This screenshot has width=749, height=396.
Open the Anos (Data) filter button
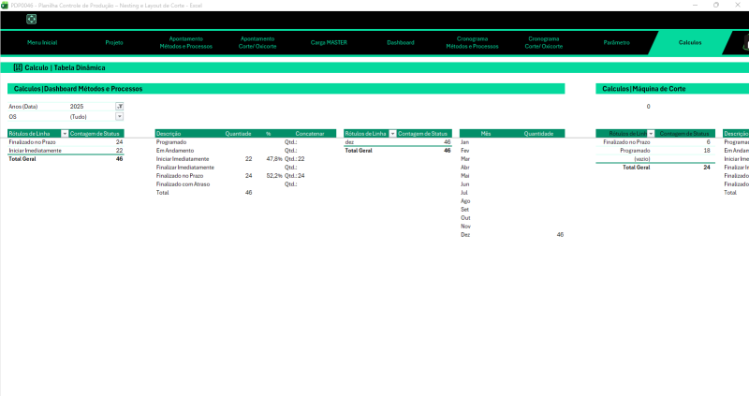pyautogui.click(x=119, y=107)
